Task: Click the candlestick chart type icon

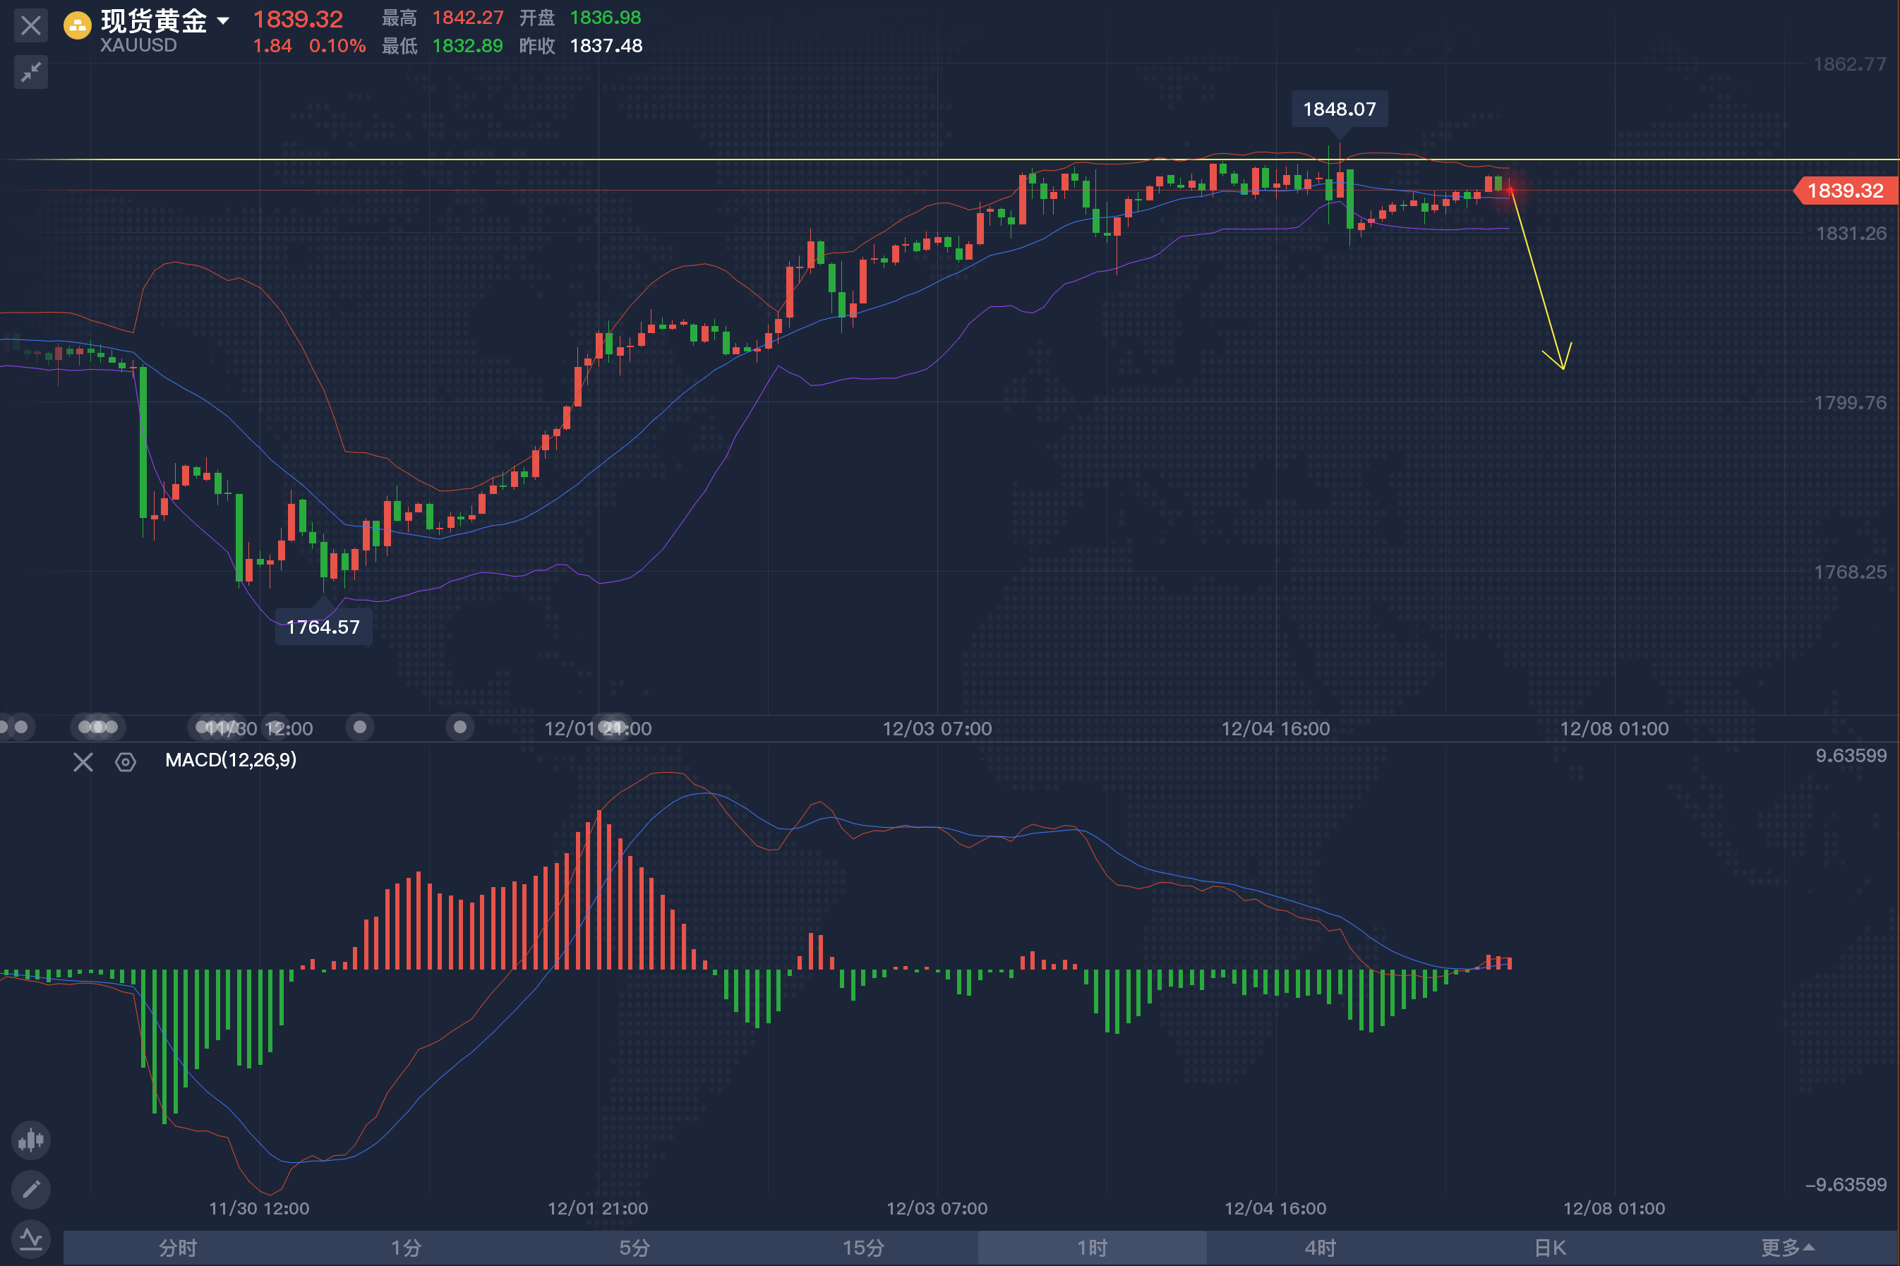Action: [x=30, y=1139]
